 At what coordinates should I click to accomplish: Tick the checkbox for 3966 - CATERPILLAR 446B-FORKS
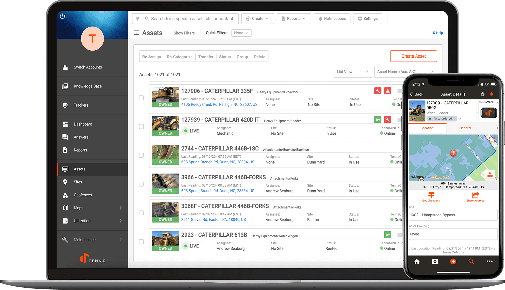point(141,184)
